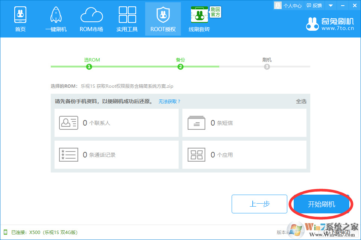Click the 选ROM step label

click(x=92, y=60)
